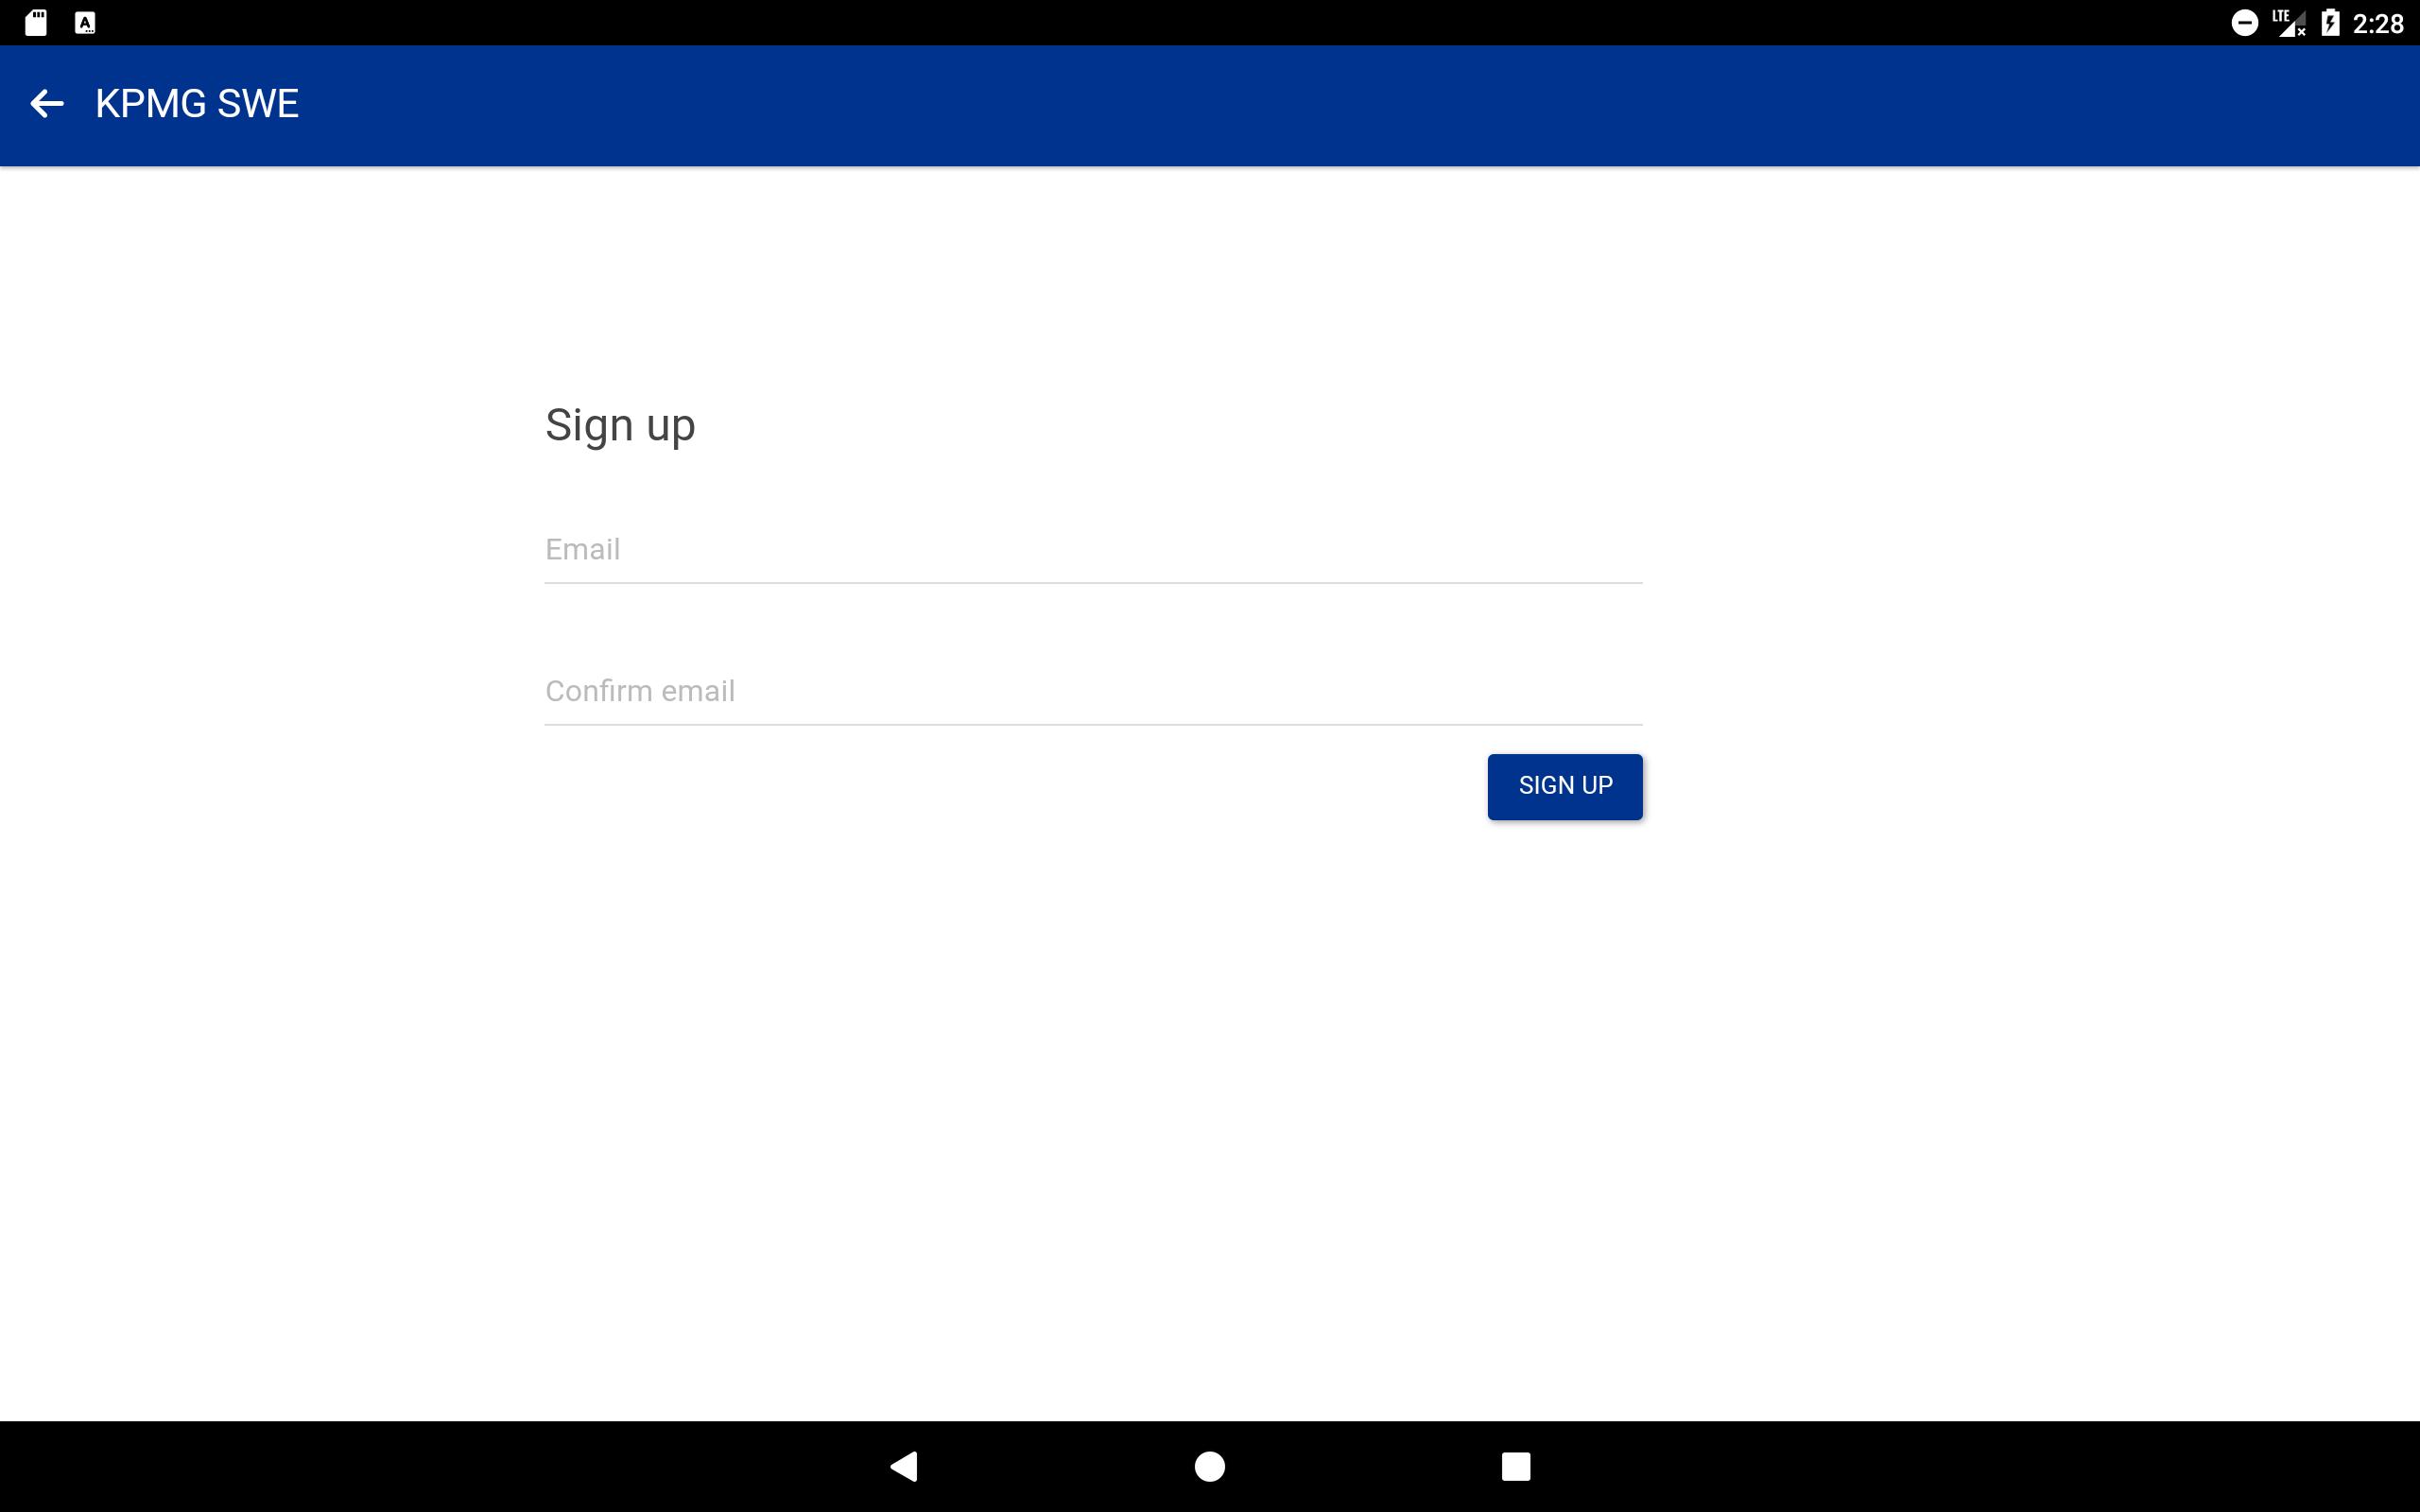Tap the Sign up heading text
The width and height of the screenshot is (2420, 1512).
tap(620, 426)
